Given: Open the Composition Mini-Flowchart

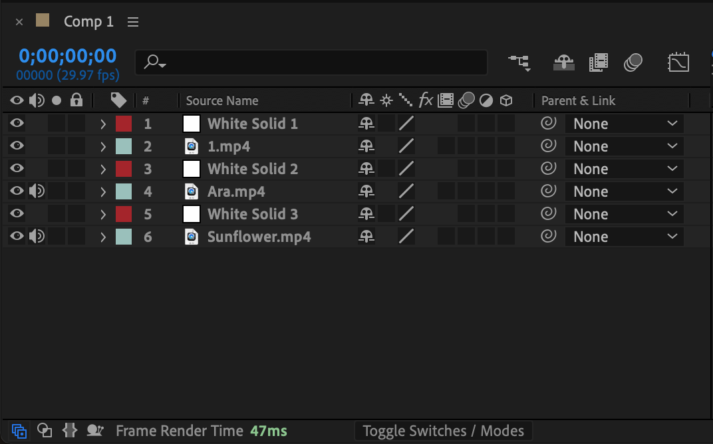Looking at the screenshot, I should click(x=519, y=62).
